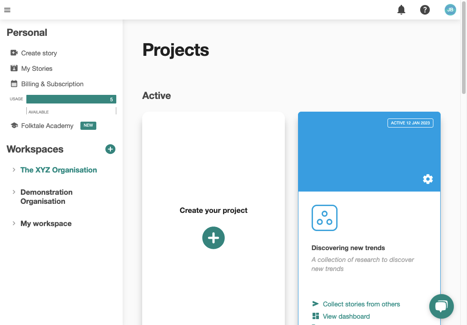
Task: Open the hamburger navigation menu
Action: click(x=7, y=10)
